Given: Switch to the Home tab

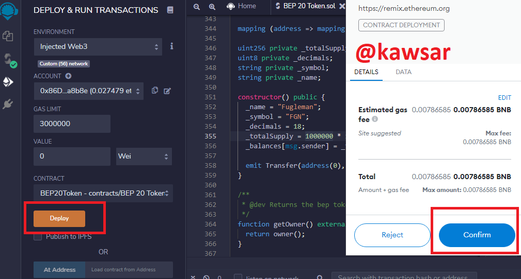Looking at the screenshot, I should 242,6.
